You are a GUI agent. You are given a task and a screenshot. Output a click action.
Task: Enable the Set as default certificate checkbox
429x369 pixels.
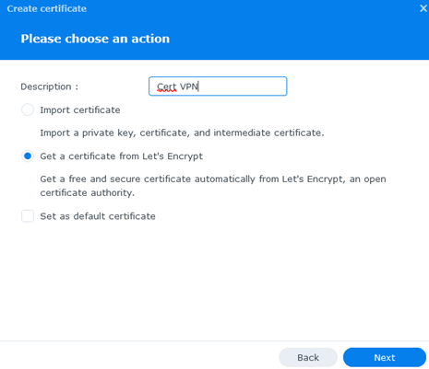coord(28,216)
